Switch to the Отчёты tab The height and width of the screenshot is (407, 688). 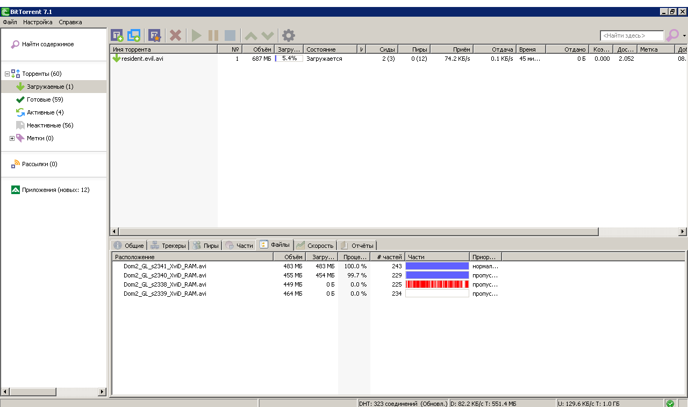pyautogui.click(x=356, y=245)
